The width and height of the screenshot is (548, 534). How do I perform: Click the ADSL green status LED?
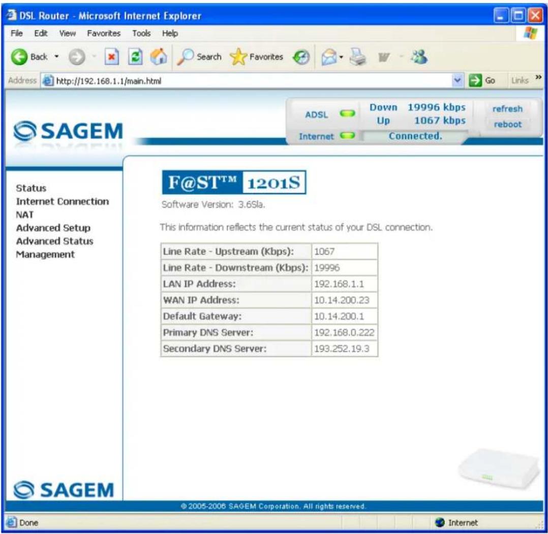click(347, 113)
